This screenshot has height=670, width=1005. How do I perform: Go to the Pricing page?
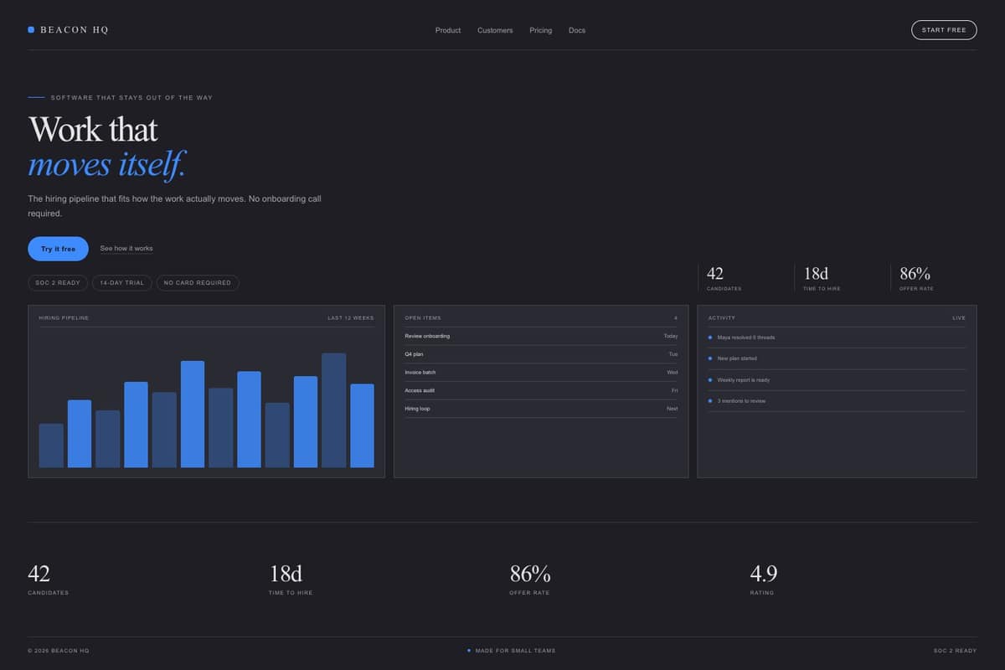click(x=540, y=30)
